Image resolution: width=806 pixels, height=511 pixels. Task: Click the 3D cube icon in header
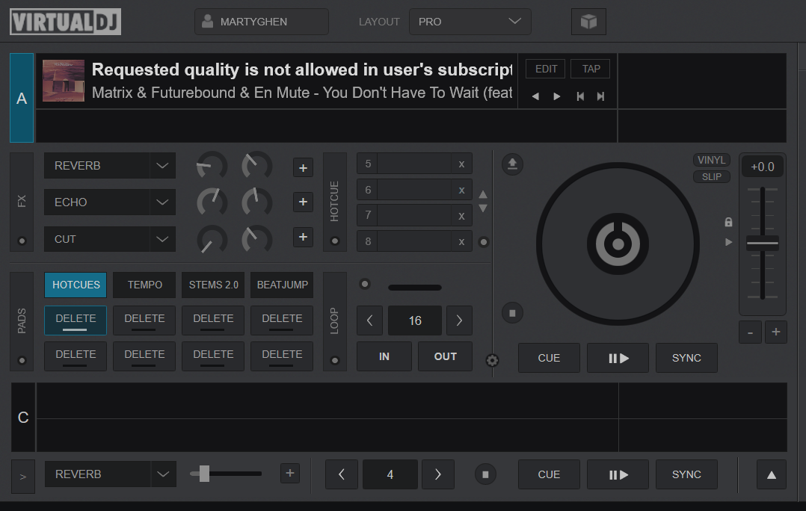pos(588,22)
